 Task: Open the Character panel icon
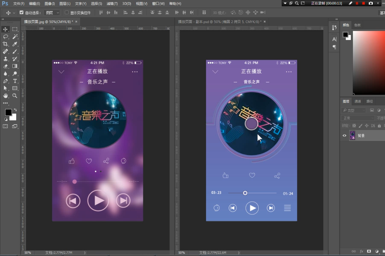(x=335, y=39)
